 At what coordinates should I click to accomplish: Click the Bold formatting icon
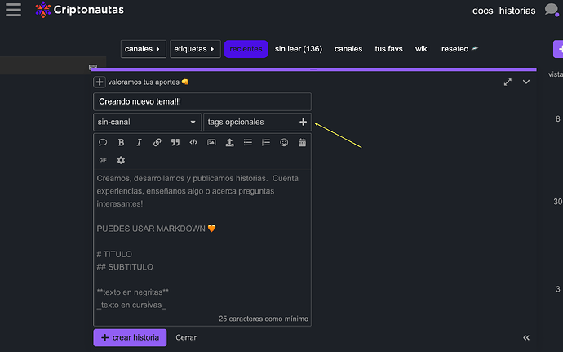[x=121, y=142]
